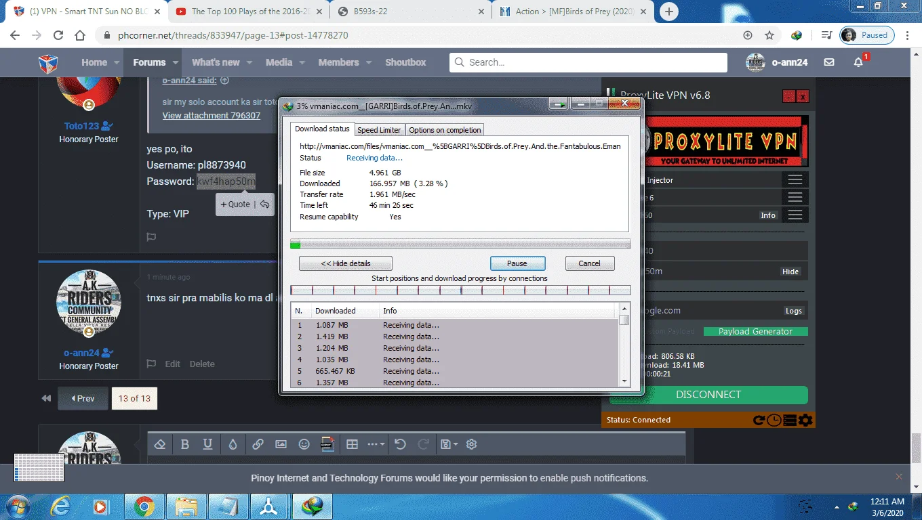Open the Windows Start menu

(17, 506)
